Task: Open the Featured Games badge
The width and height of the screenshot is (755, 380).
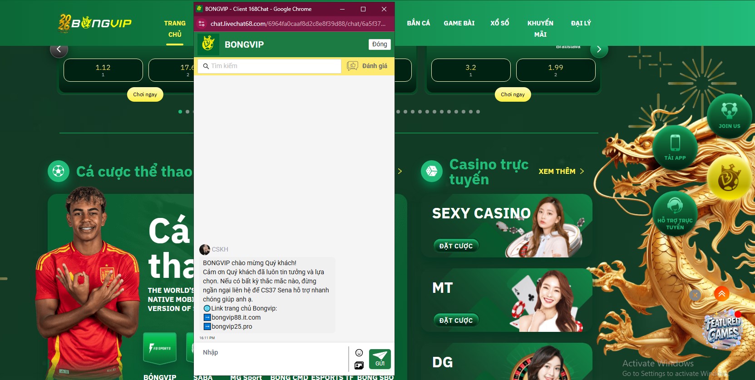Action: pyautogui.click(x=723, y=329)
